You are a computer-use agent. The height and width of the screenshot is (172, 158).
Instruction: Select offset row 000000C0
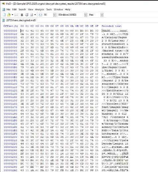(x=11, y=70)
